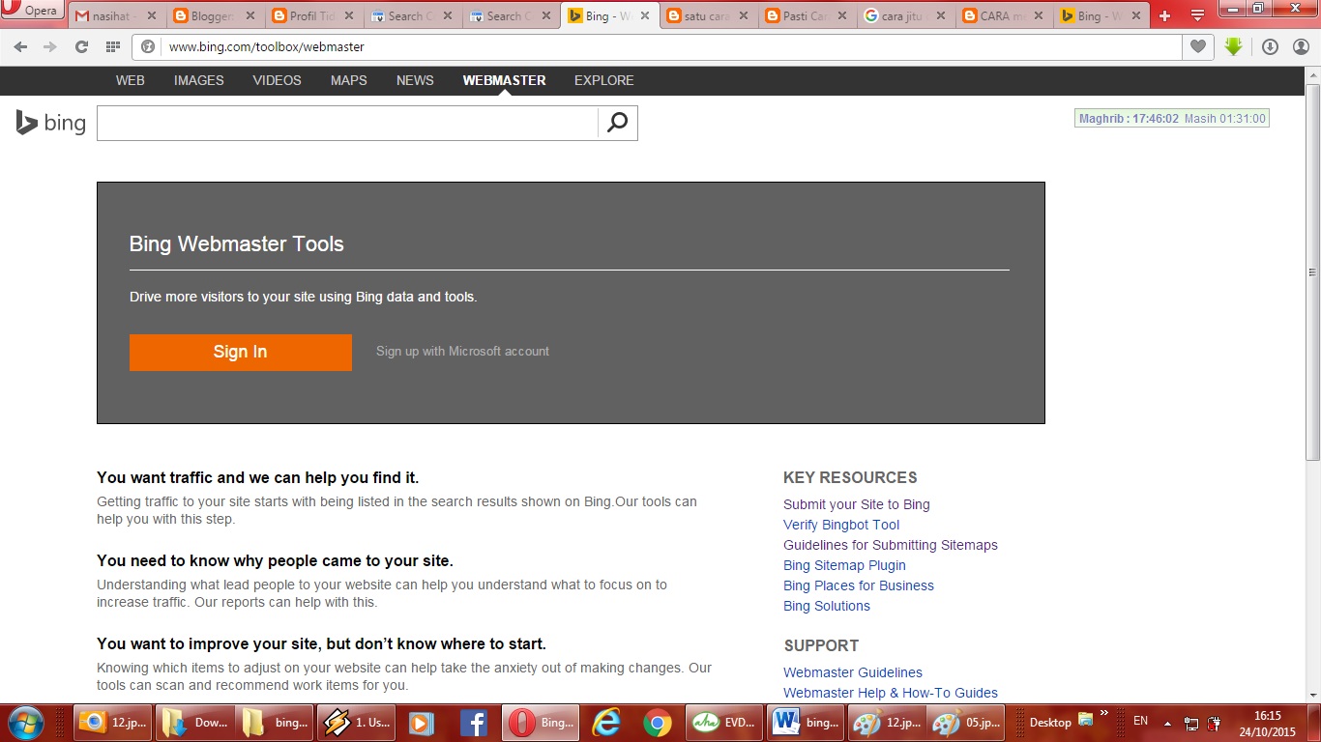Viewport: 1321px width, 742px height.
Task: Click the page vertical scrollbar thumb
Action: point(1312,272)
